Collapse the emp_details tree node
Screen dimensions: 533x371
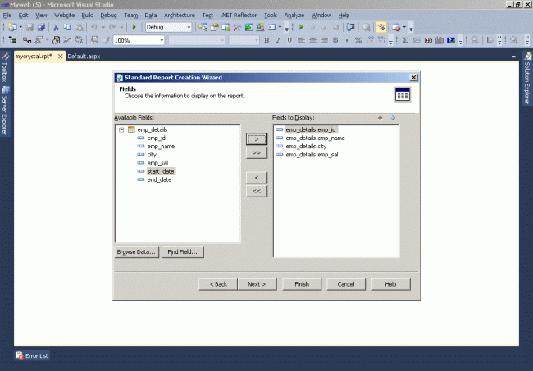(121, 129)
